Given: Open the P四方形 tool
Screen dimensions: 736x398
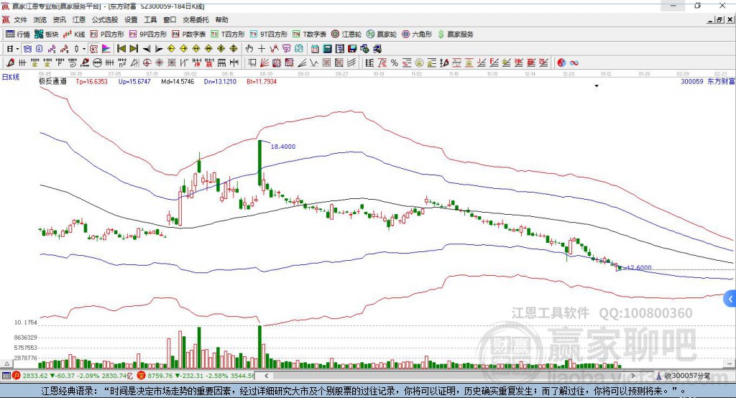Looking at the screenshot, I should tap(107, 34).
